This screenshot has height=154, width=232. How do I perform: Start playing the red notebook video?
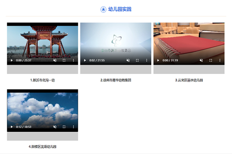[158, 60]
